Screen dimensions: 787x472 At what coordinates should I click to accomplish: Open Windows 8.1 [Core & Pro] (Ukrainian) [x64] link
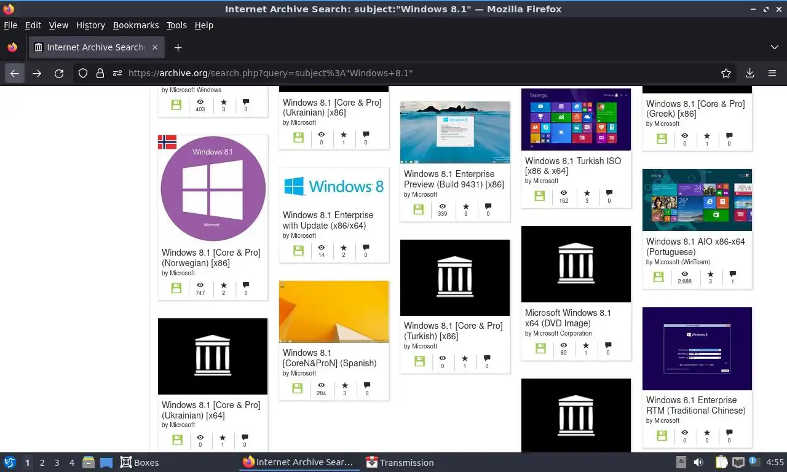pos(211,410)
